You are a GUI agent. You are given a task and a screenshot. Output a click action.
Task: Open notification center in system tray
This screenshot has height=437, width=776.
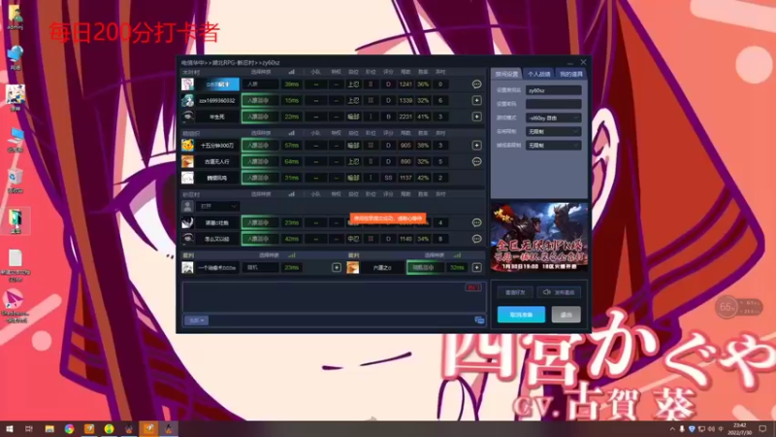point(762,429)
